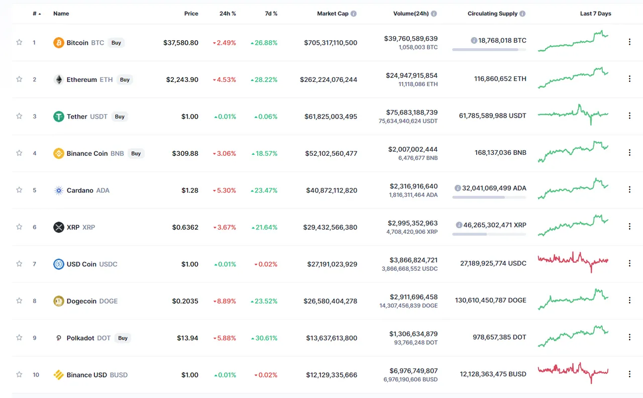Sort the table by Name column
Screen dimensions: 643x398
coord(61,14)
